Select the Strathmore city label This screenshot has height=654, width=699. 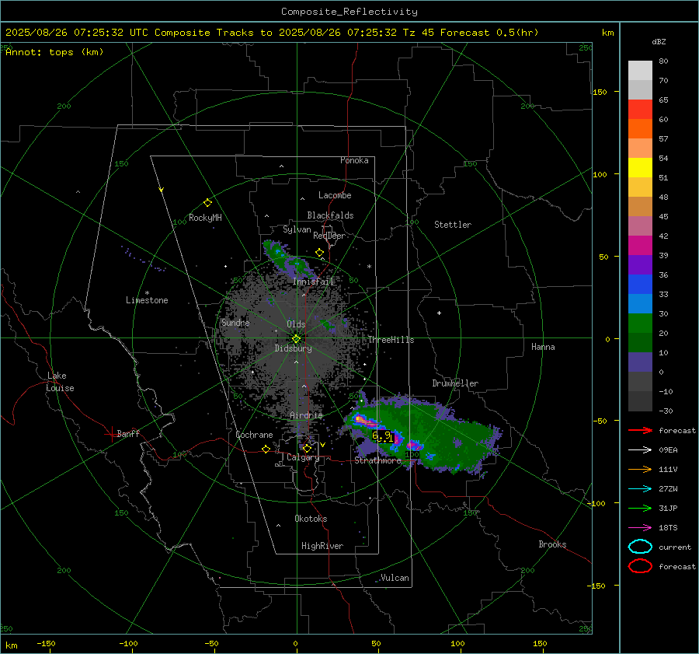377,460
